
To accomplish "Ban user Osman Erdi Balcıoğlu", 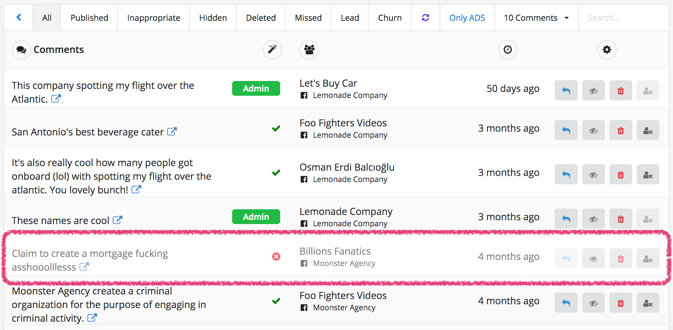I will click(648, 174).
